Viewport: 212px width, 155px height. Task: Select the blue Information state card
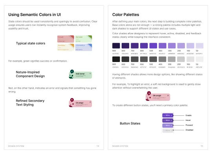pos(84,47)
